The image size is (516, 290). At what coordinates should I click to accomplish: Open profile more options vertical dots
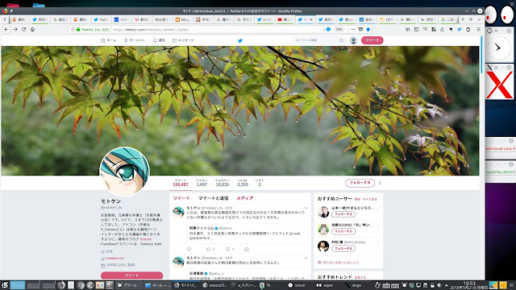(x=380, y=183)
